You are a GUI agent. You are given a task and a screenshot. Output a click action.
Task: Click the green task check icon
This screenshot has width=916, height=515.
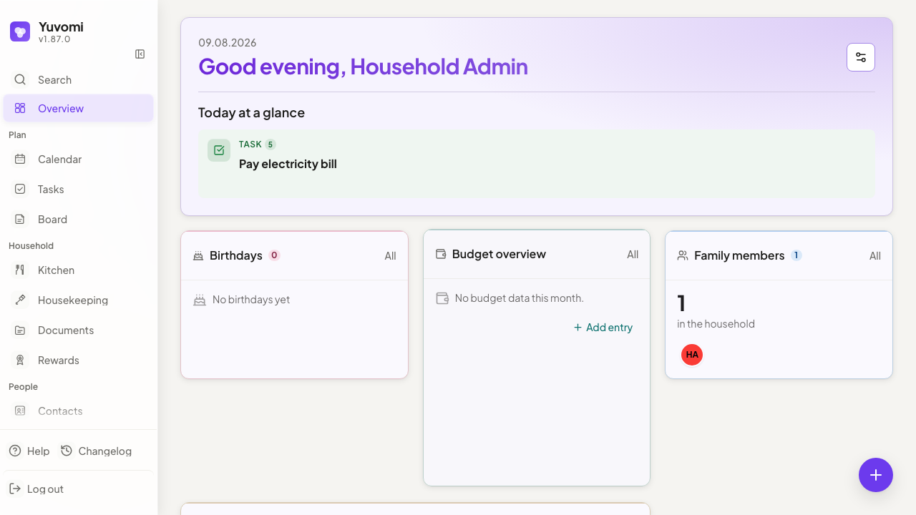[x=219, y=150]
